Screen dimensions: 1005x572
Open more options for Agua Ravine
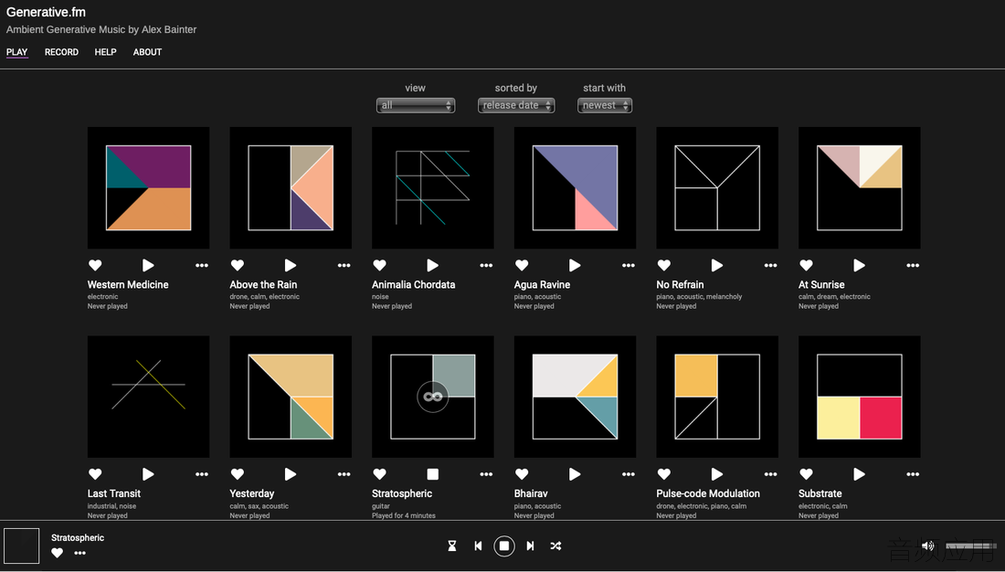(x=629, y=266)
